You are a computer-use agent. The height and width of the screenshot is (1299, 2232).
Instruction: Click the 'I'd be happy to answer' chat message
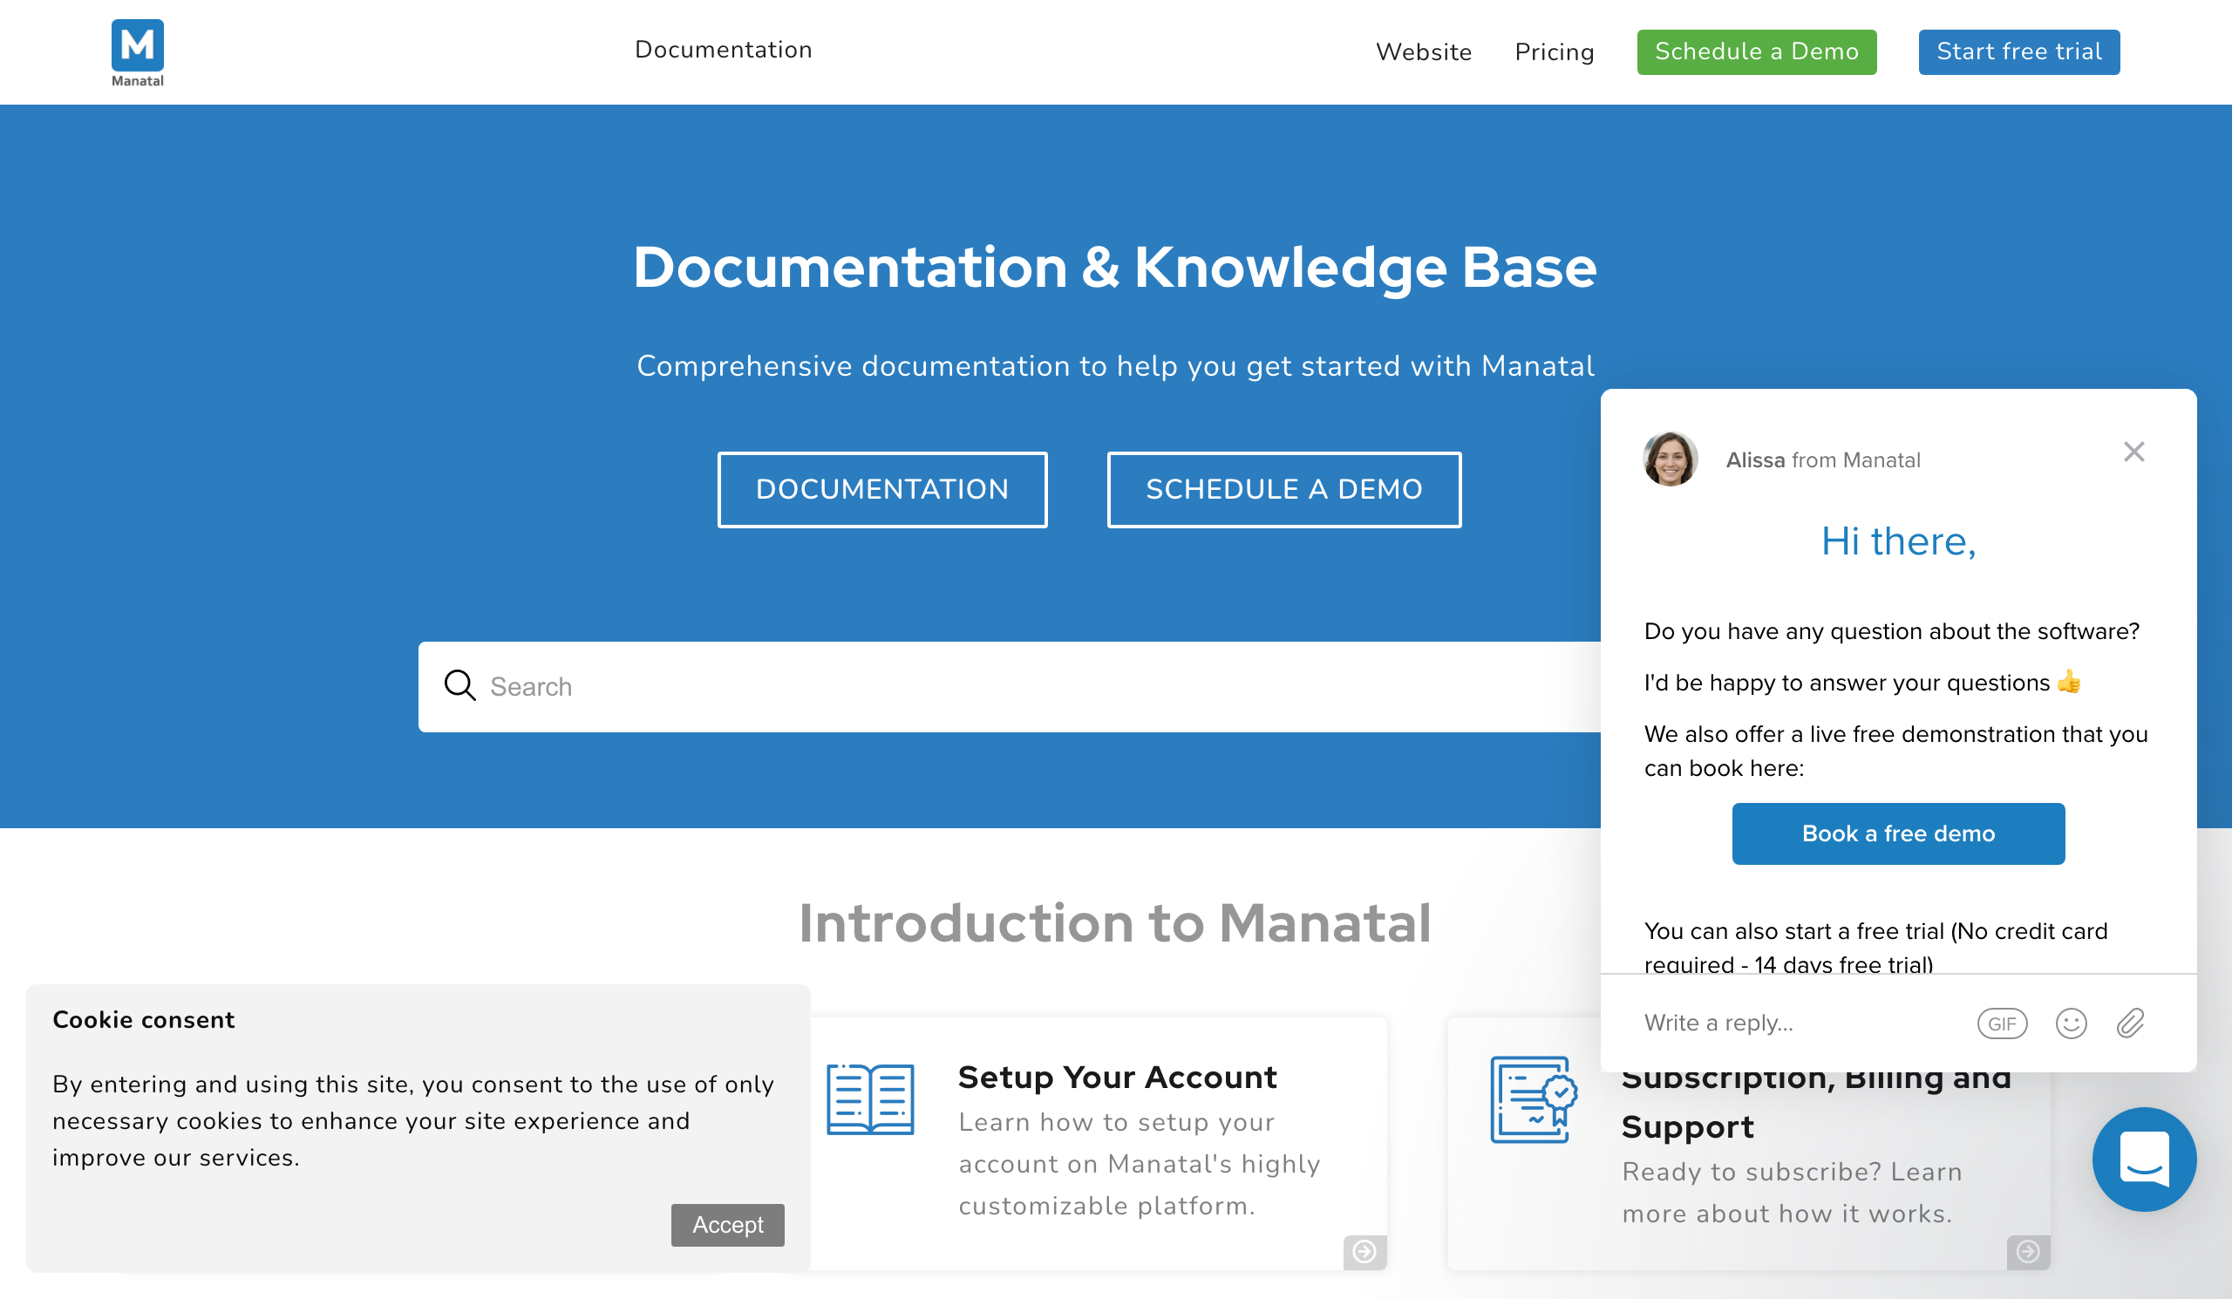[1861, 682]
